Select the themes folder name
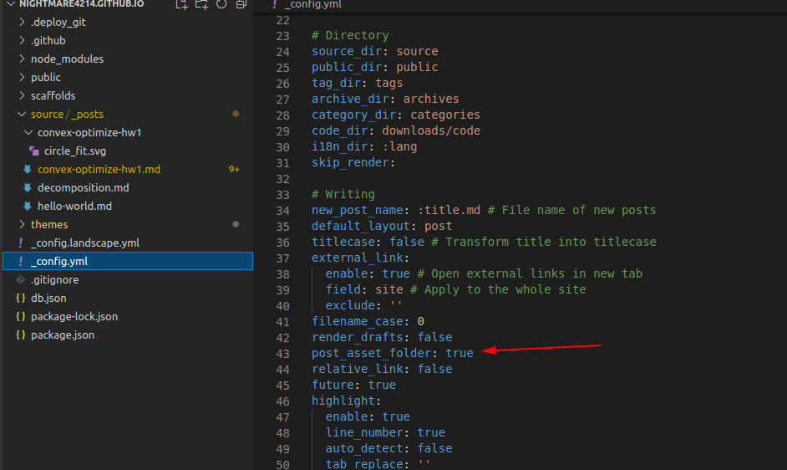The height and width of the screenshot is (470, 787). 49,224
